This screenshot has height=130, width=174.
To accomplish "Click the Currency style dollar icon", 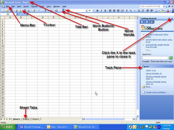I will (x=126, y=11).
